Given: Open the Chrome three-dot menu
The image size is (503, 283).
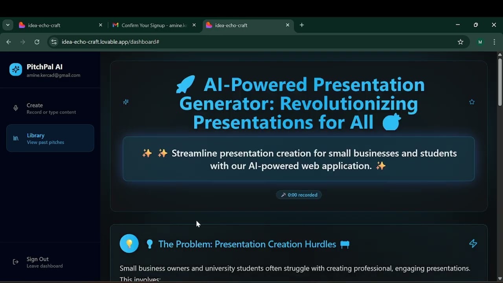Looking at the screenshot, I should pyautogui.click(x=494, y=42).
